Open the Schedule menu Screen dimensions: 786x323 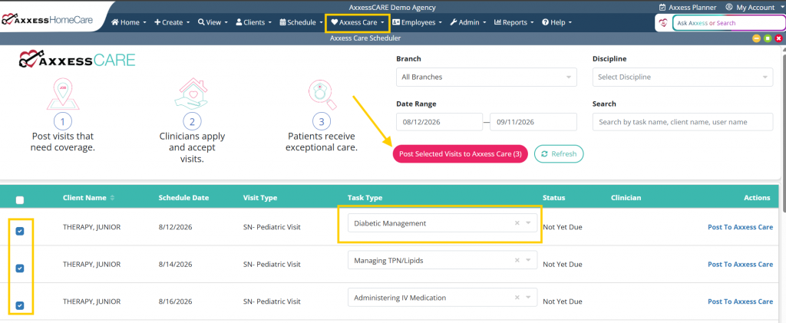tap(301, 22)
